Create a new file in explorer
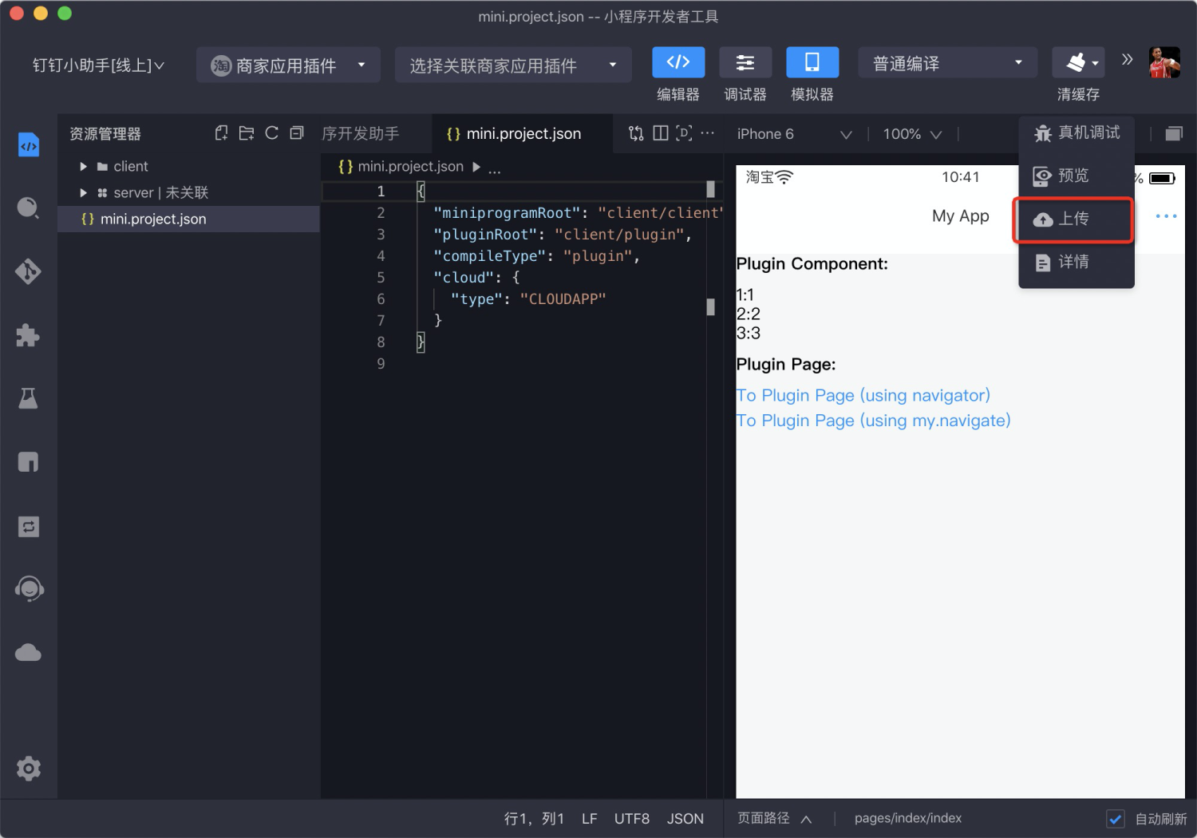The width and height of the screenshot is (1197, 838). 221,133
